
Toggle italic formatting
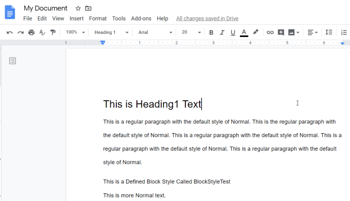coord(222,32)
